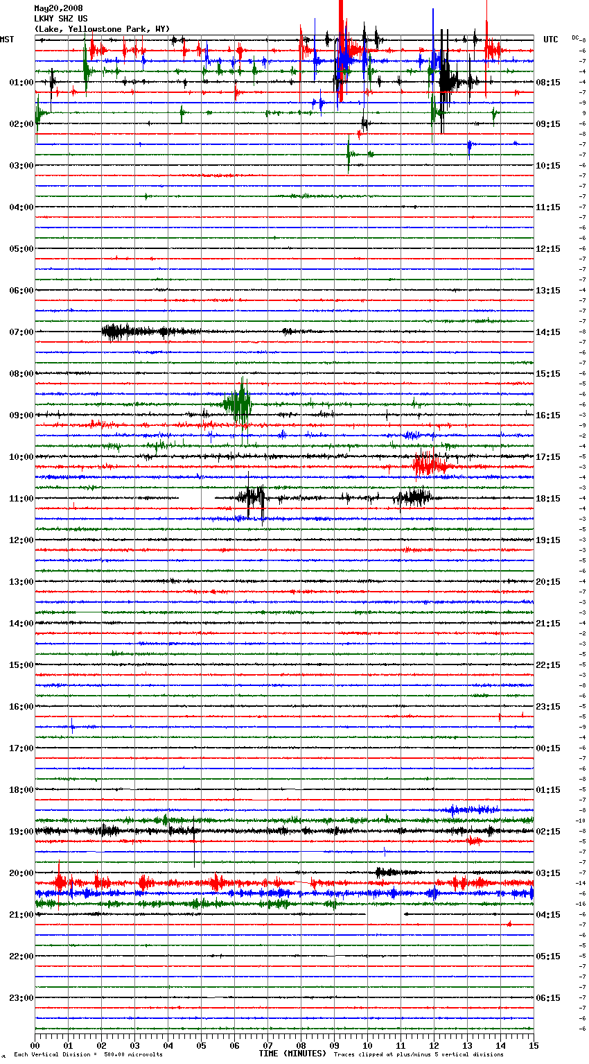
Task: Select the 10:00 MST time label
Action: [x=21, y=457]
